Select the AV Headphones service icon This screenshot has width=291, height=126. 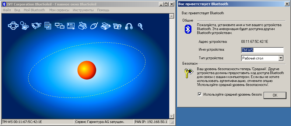129,26
